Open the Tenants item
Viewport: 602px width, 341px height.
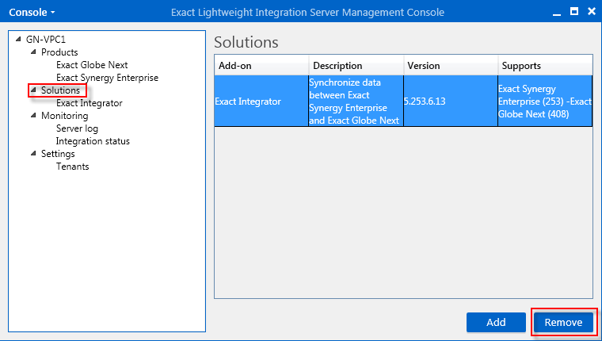point(72,166)
